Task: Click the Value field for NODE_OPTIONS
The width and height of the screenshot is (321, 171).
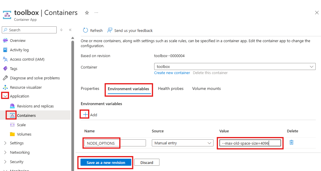Action: (x=250, y=143)
